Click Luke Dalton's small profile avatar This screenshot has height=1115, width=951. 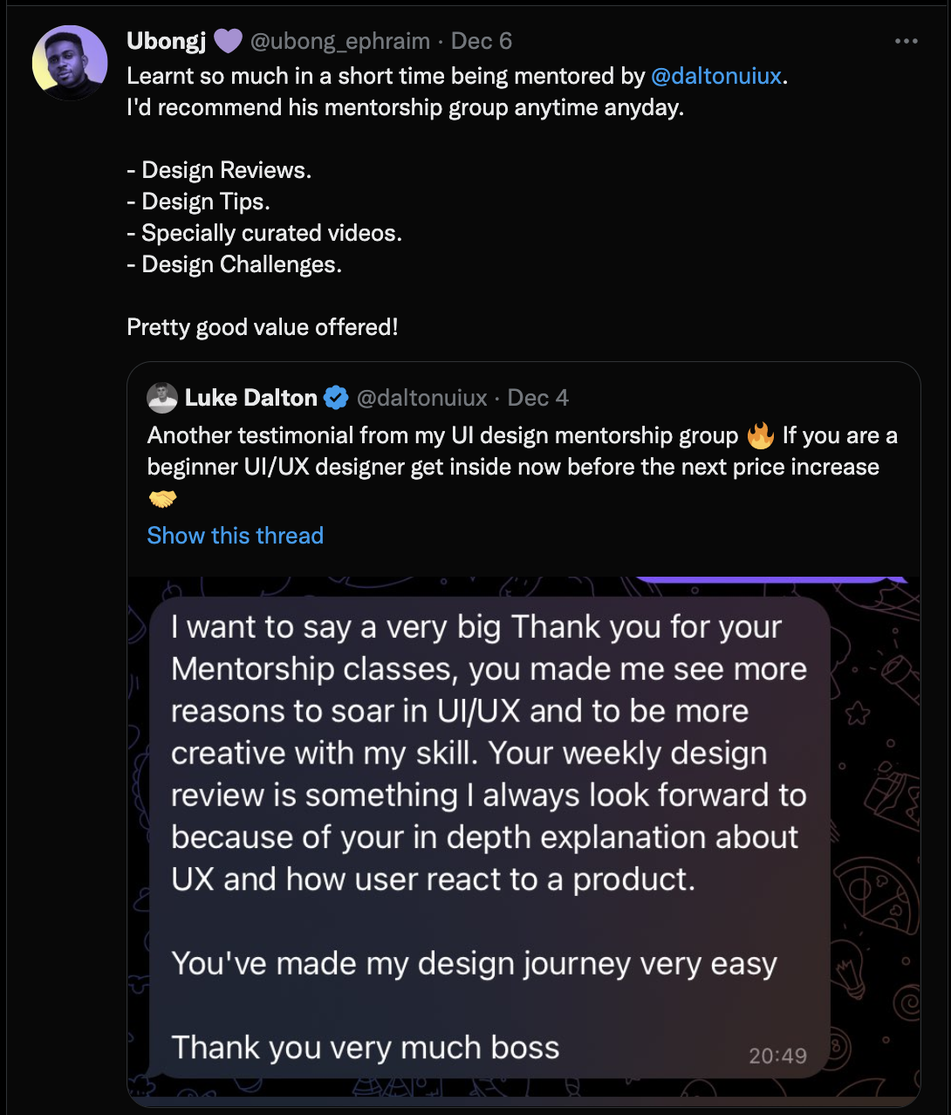pyautogui.click(x=162, y=398)
